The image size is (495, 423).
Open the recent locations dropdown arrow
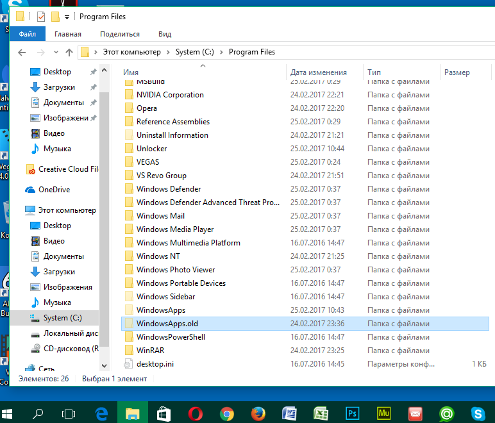point(56,53)
